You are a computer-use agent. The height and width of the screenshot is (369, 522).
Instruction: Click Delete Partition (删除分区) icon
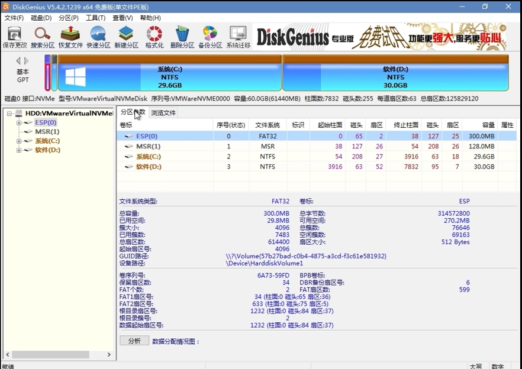[x=182, y=37]
